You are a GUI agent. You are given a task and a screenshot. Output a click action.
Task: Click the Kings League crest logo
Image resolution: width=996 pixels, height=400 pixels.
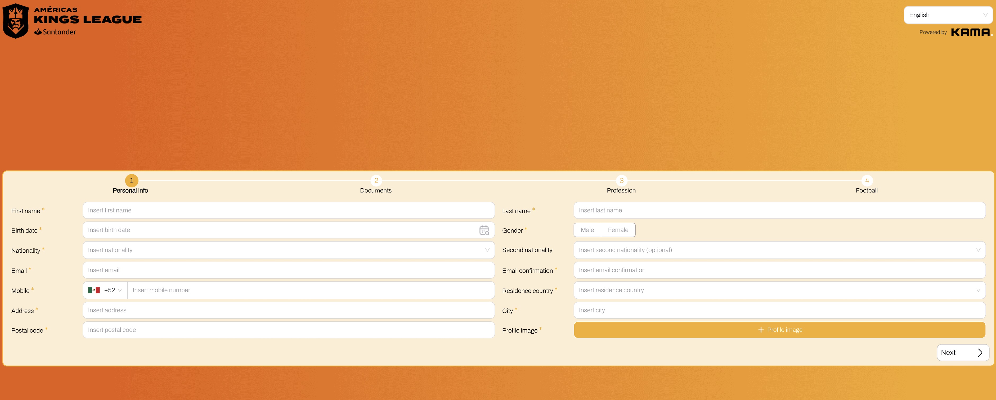[x=15, y=20]
